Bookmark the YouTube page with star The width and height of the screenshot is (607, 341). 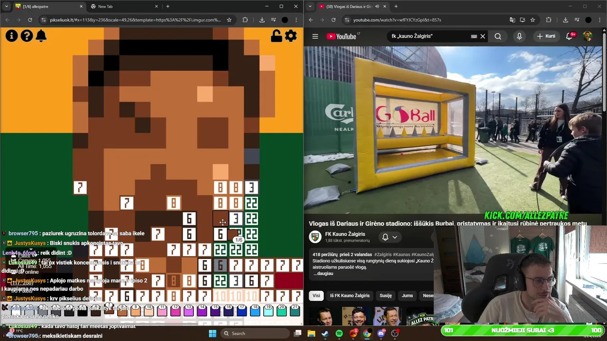point(533,20)
